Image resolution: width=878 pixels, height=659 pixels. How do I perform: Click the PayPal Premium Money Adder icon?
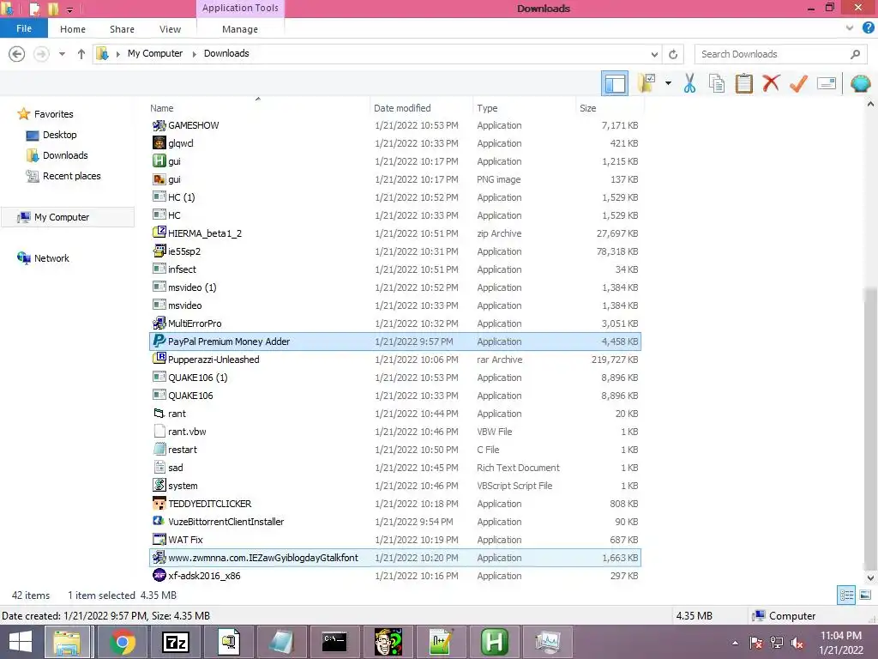point(159,341)
